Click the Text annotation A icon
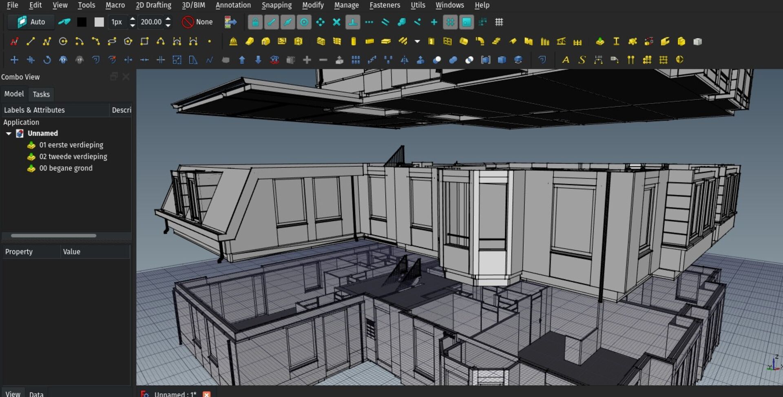Viewport: 783px width, 397px height. (566, 60)
